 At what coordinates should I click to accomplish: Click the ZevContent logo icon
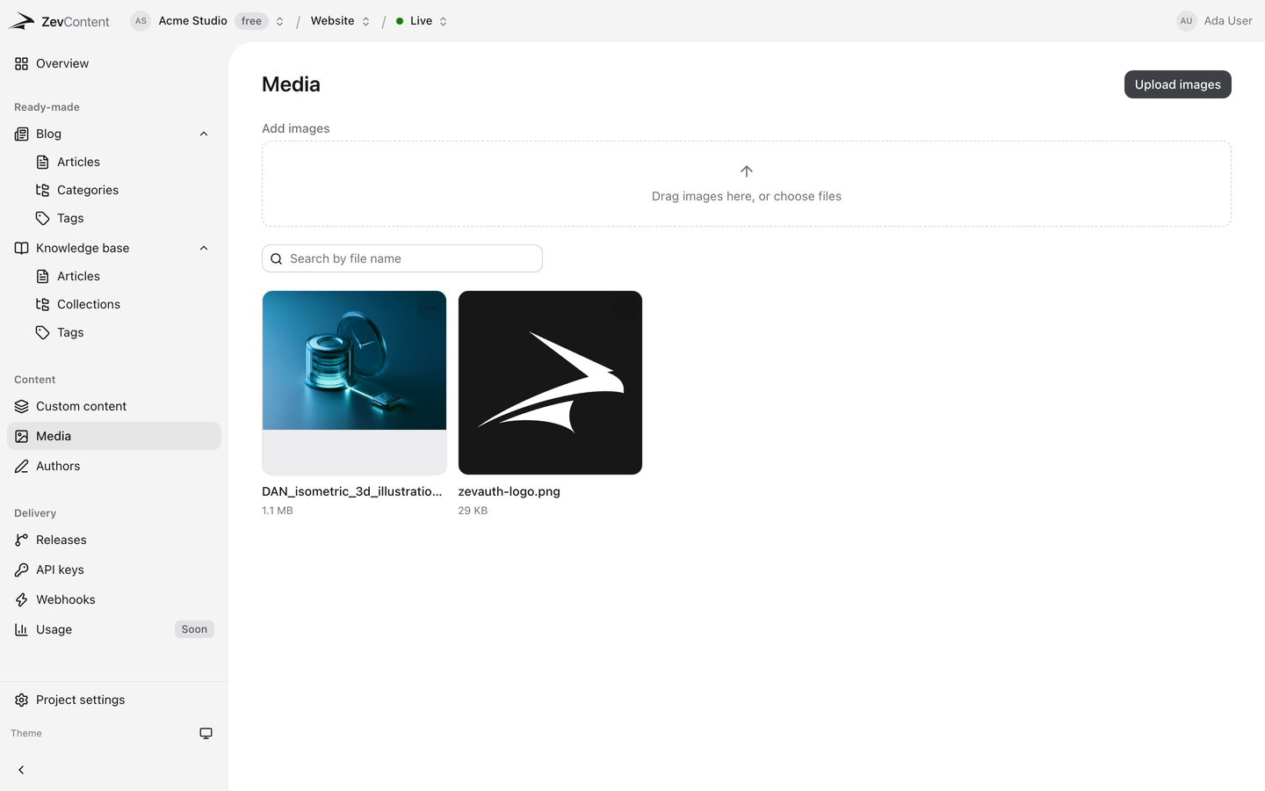[x=21, y=21]
